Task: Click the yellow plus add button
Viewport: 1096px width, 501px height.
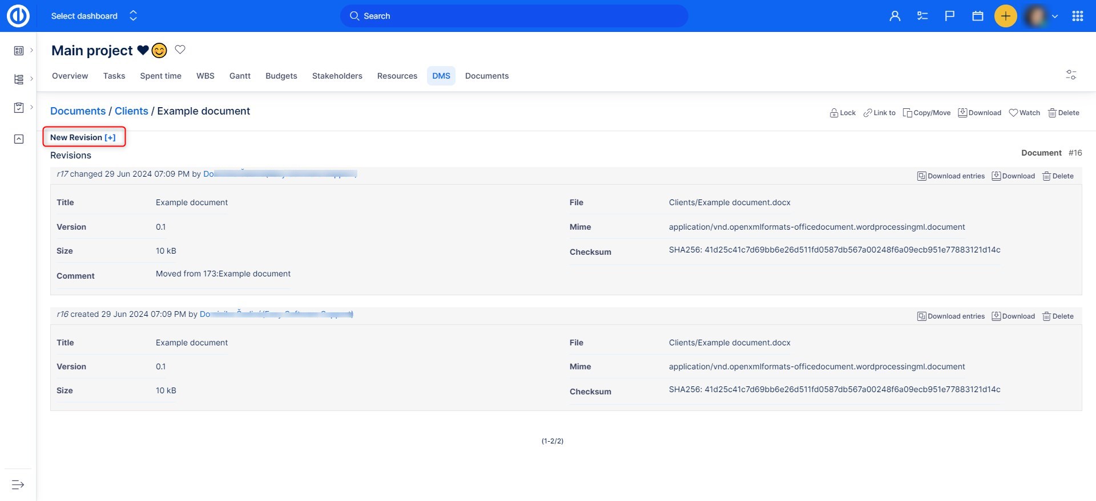Action: [x=1005, y=16]
